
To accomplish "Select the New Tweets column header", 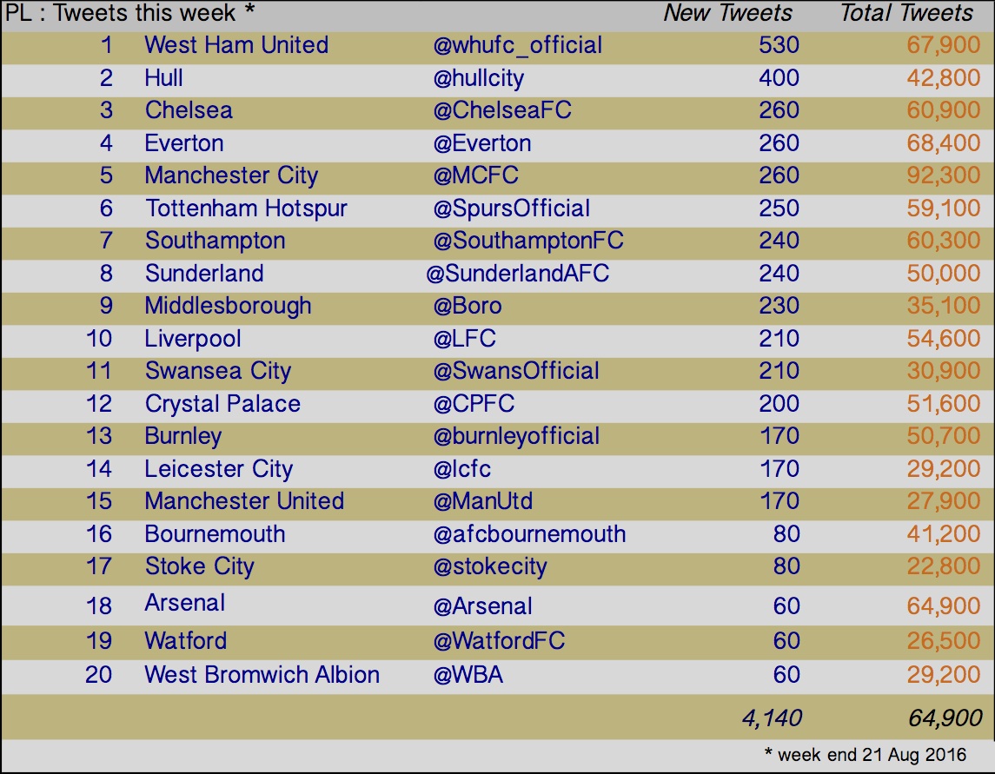I will pos(728,13).
